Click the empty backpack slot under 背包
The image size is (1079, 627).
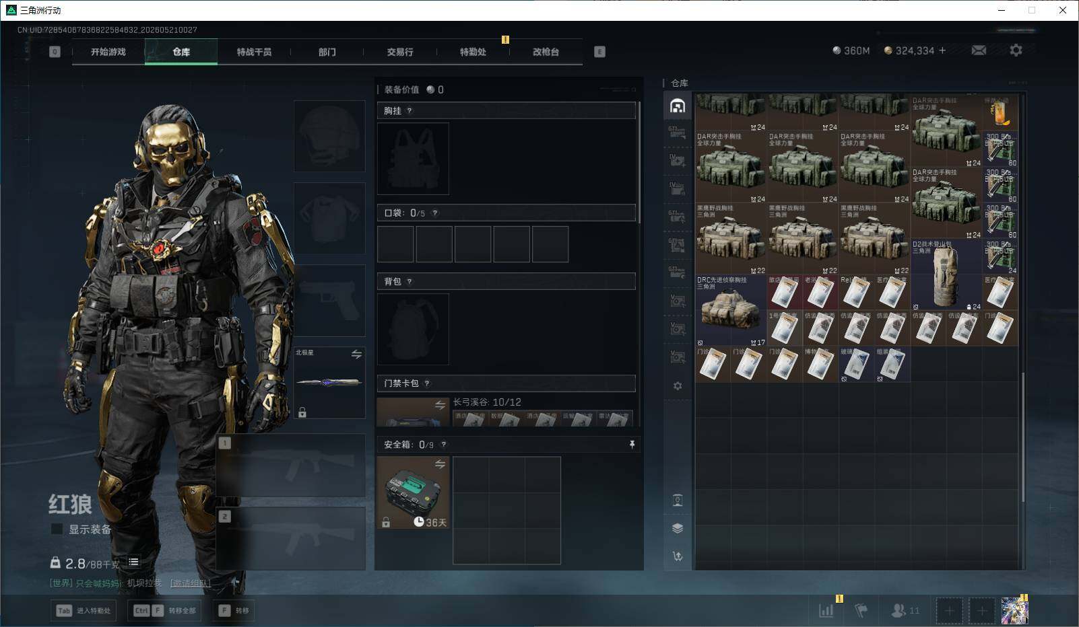(413, 330)
